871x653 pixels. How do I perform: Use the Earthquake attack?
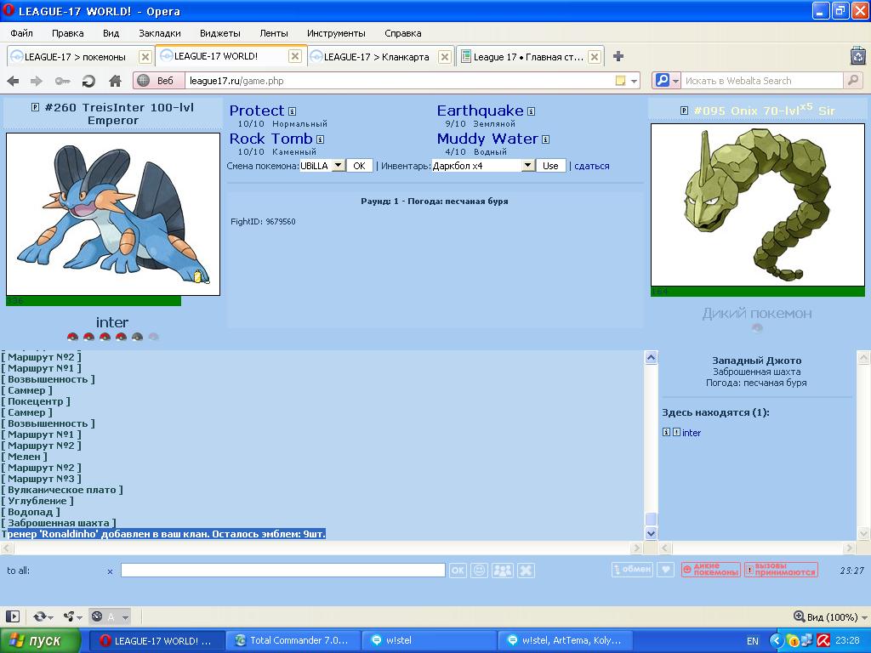click(480, 111)
